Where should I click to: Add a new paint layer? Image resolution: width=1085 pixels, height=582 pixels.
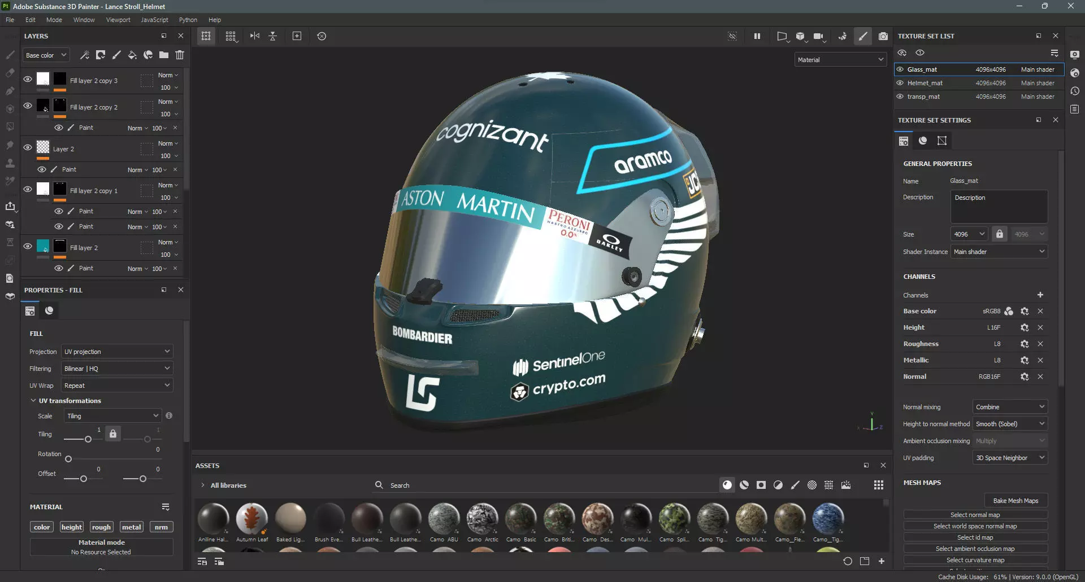point(116,55)
